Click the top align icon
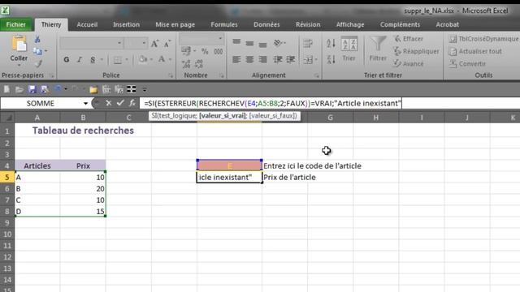The width and height of the screenshot is (520, 292). point(236,42)
